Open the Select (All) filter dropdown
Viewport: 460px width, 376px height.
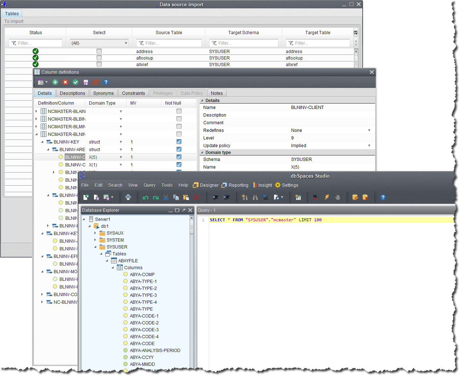pos(99,43)
